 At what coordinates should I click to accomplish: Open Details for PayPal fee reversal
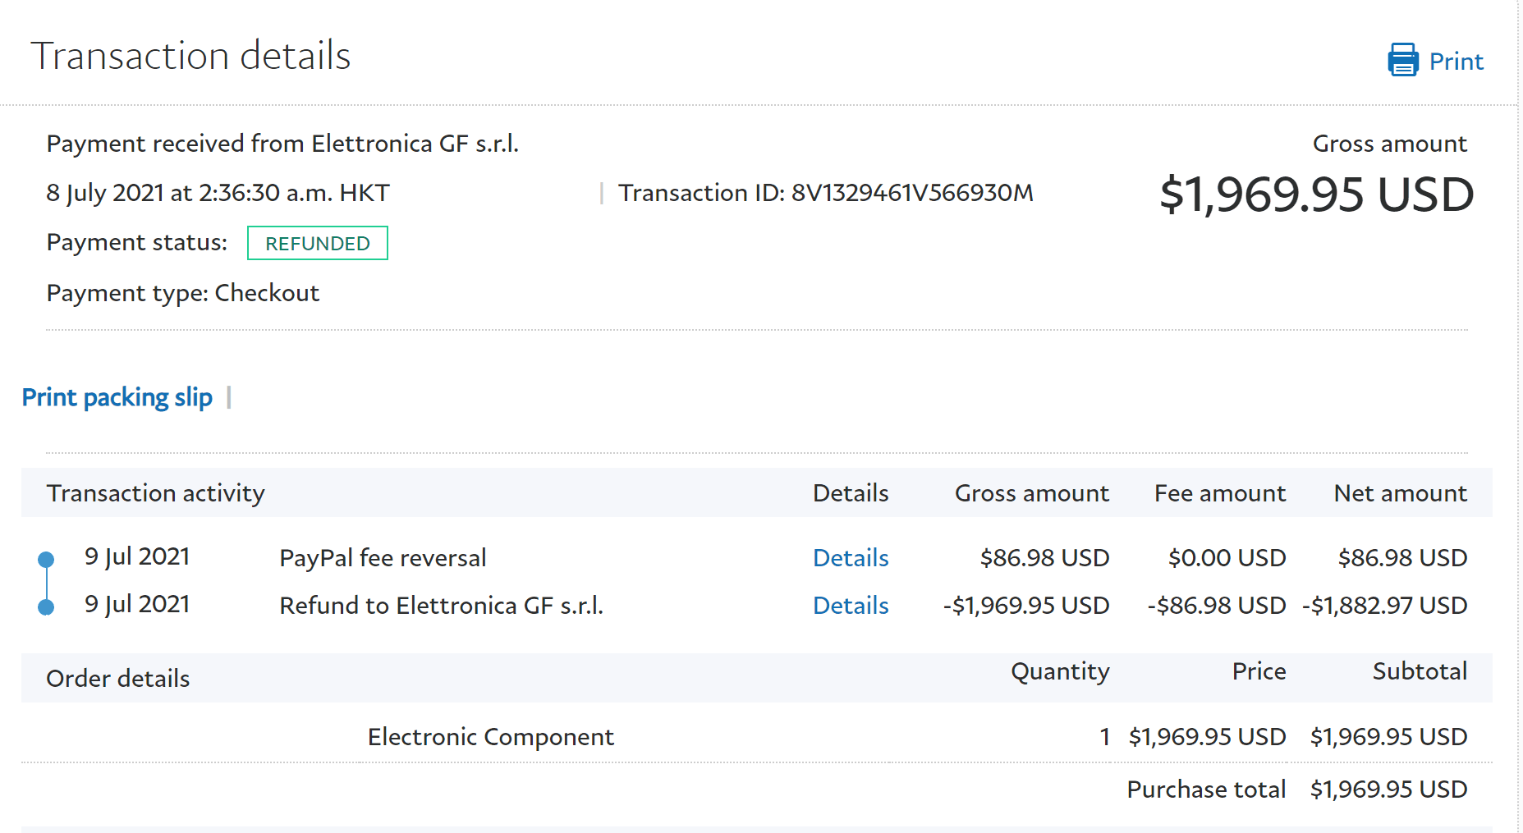coord(851,558)
